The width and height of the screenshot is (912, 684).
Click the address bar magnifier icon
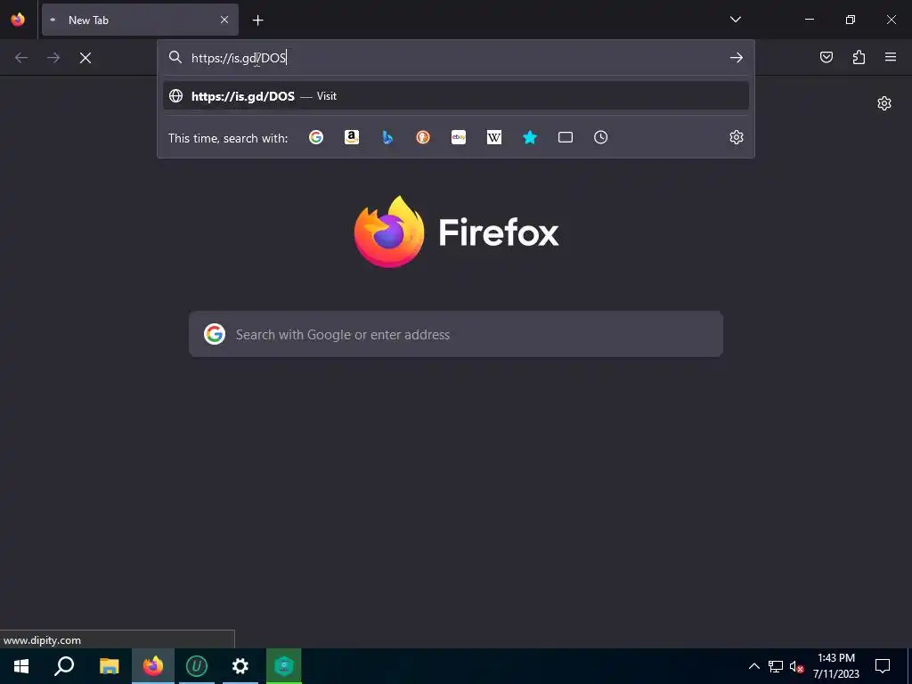click(175, 57)
